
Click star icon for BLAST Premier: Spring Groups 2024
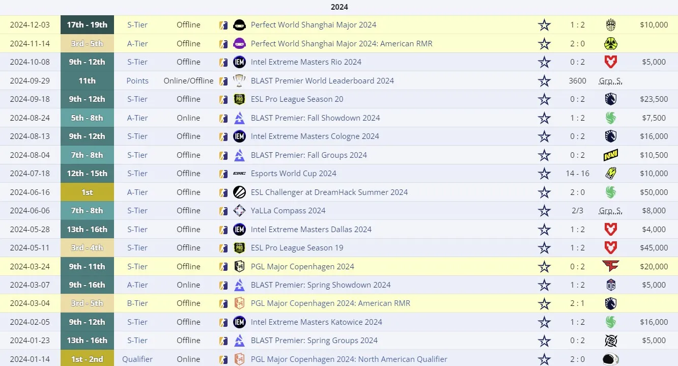(544, 341)
